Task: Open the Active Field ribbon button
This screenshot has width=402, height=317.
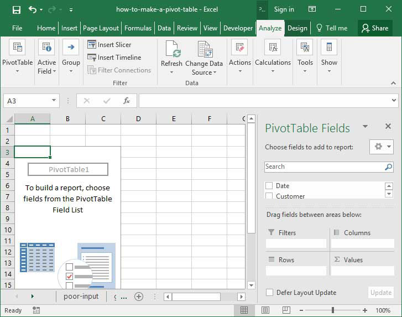Action: pos(46,57)
